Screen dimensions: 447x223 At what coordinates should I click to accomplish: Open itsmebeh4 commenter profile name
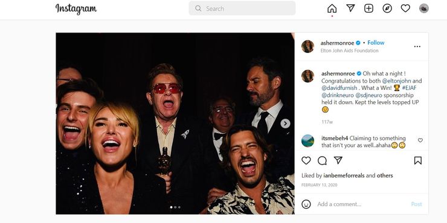[x=335, y=138]
